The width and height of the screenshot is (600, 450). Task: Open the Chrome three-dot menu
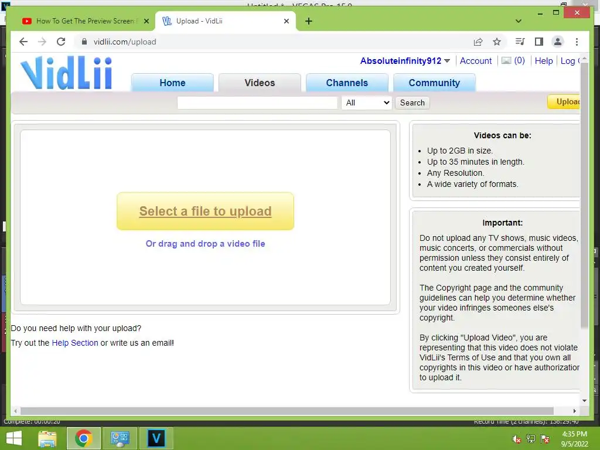577,42
